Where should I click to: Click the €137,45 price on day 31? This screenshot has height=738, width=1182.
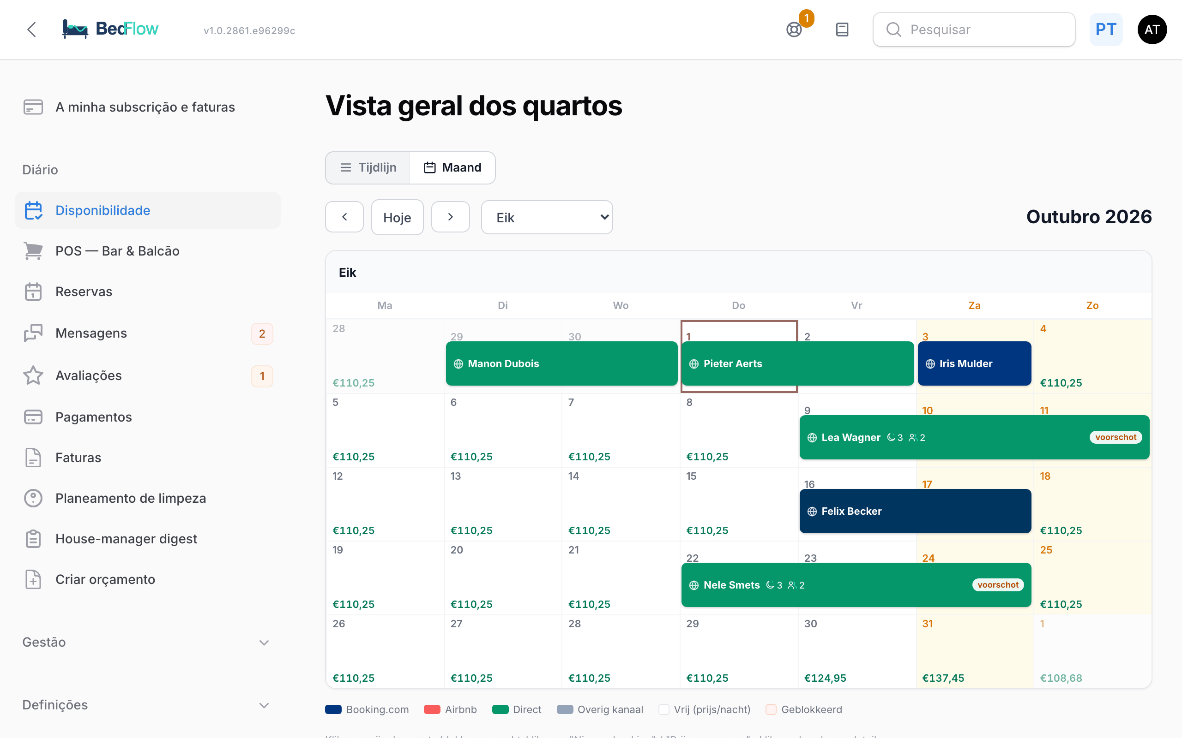coord(943,678)
